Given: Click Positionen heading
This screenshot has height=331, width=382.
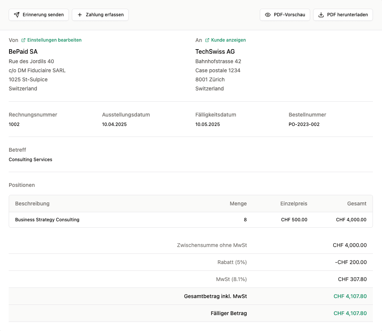Looking at the screenshot, I should pos(22,185).
